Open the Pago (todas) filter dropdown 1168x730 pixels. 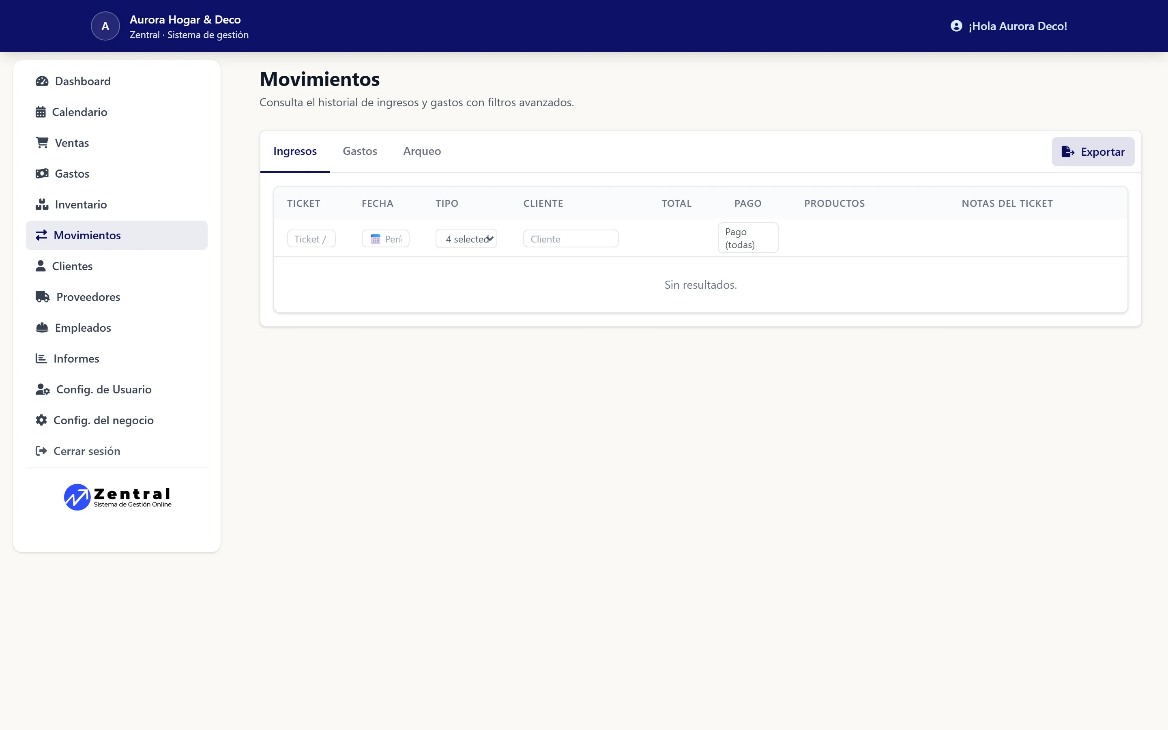click(x=748, y=238)
